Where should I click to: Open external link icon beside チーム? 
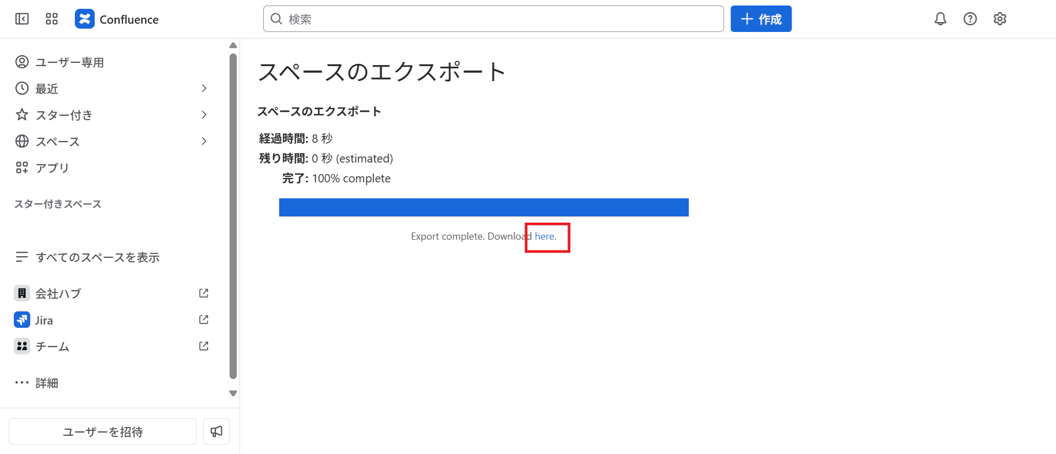point(204,346)
